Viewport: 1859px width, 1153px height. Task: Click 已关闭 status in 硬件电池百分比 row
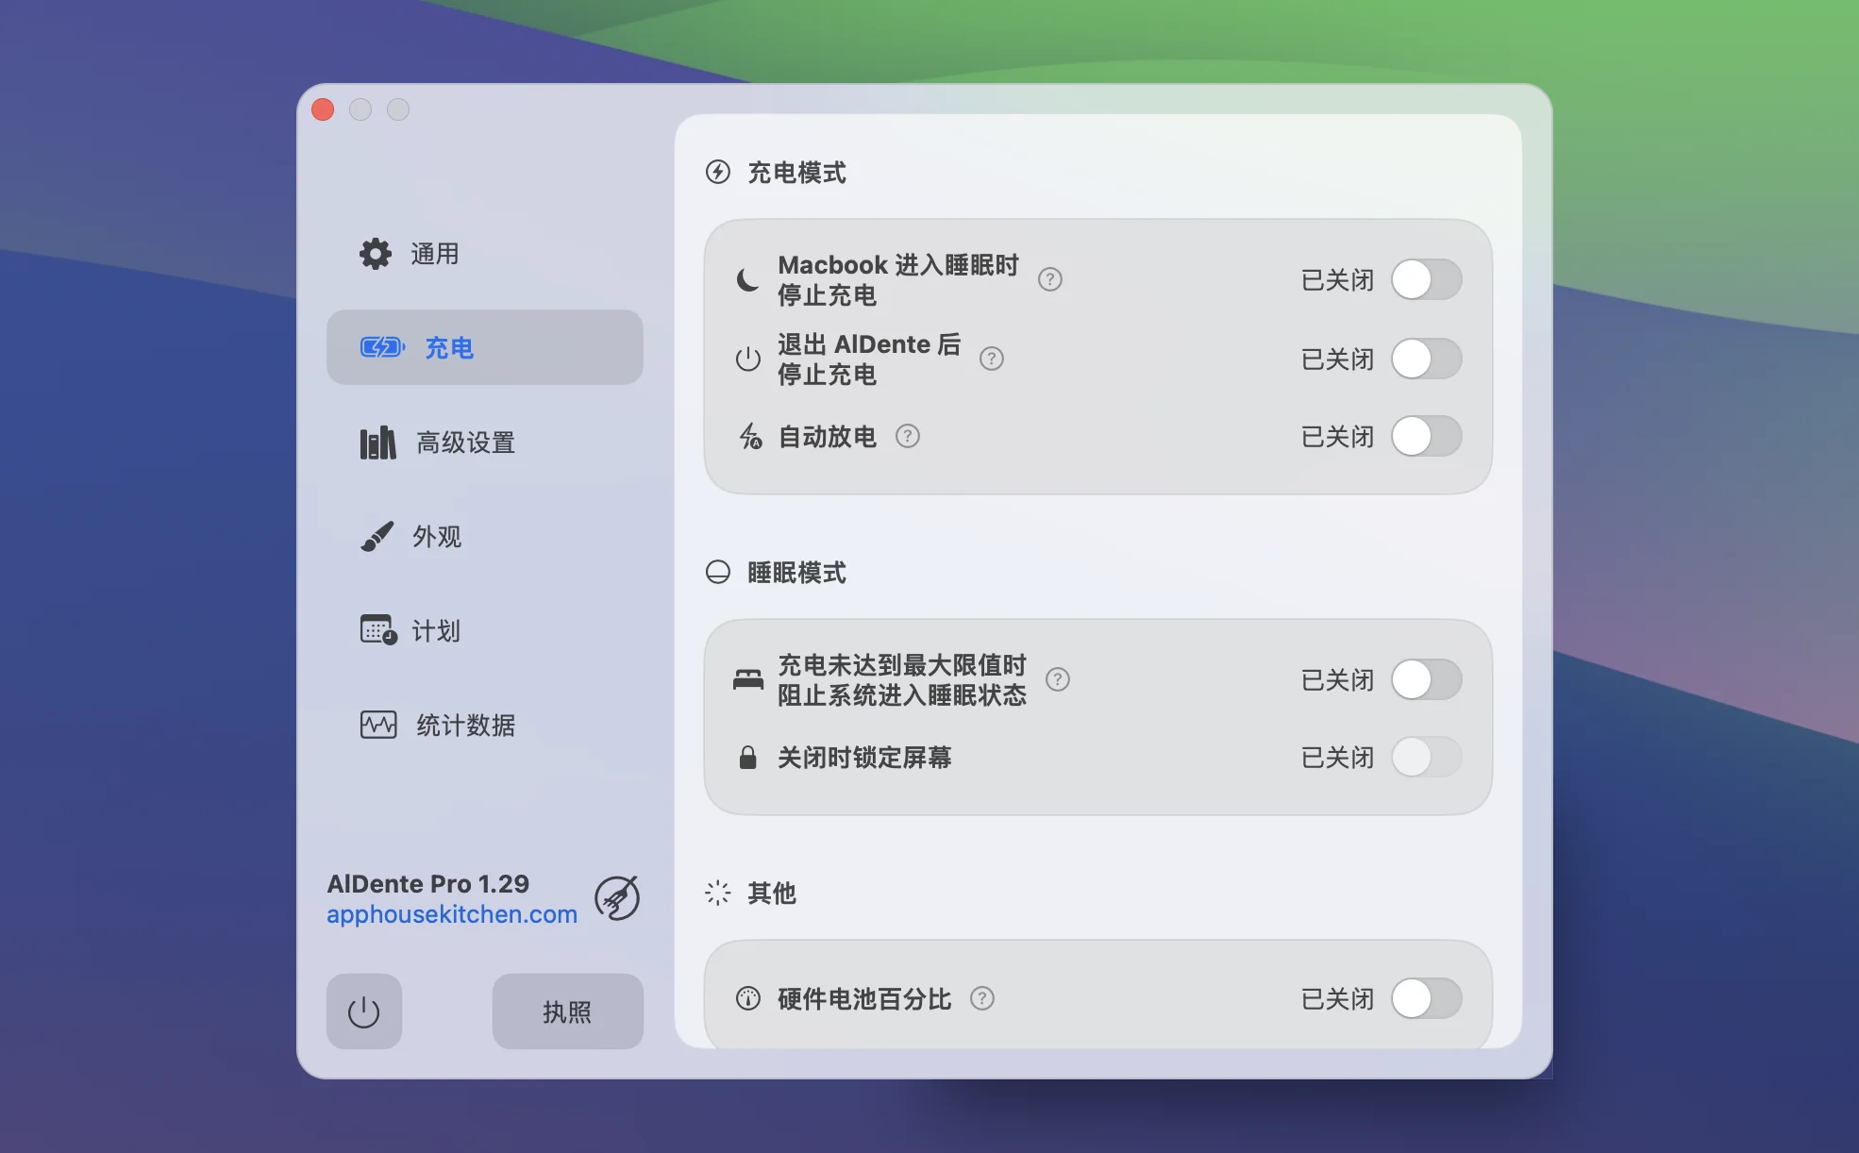click(x=1337, y=999)
